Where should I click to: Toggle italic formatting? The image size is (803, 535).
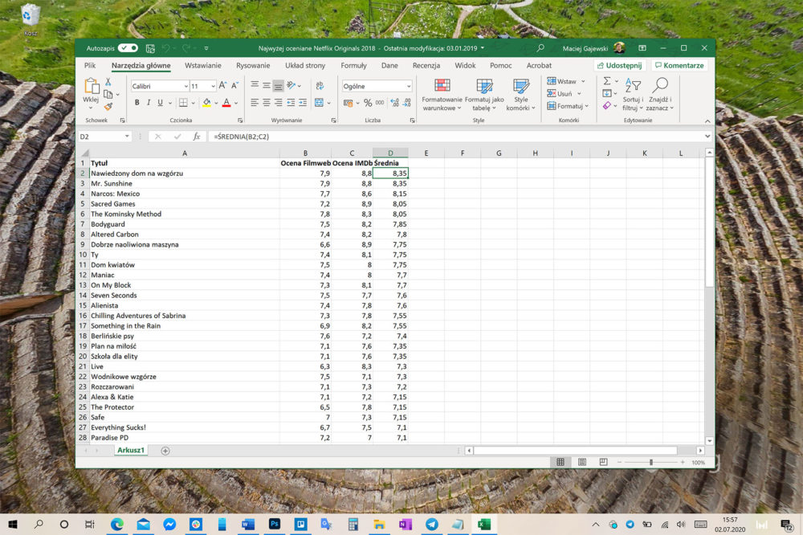[149, 103]
